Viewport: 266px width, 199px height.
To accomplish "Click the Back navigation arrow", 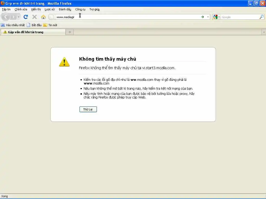I will tap(6, 17).
